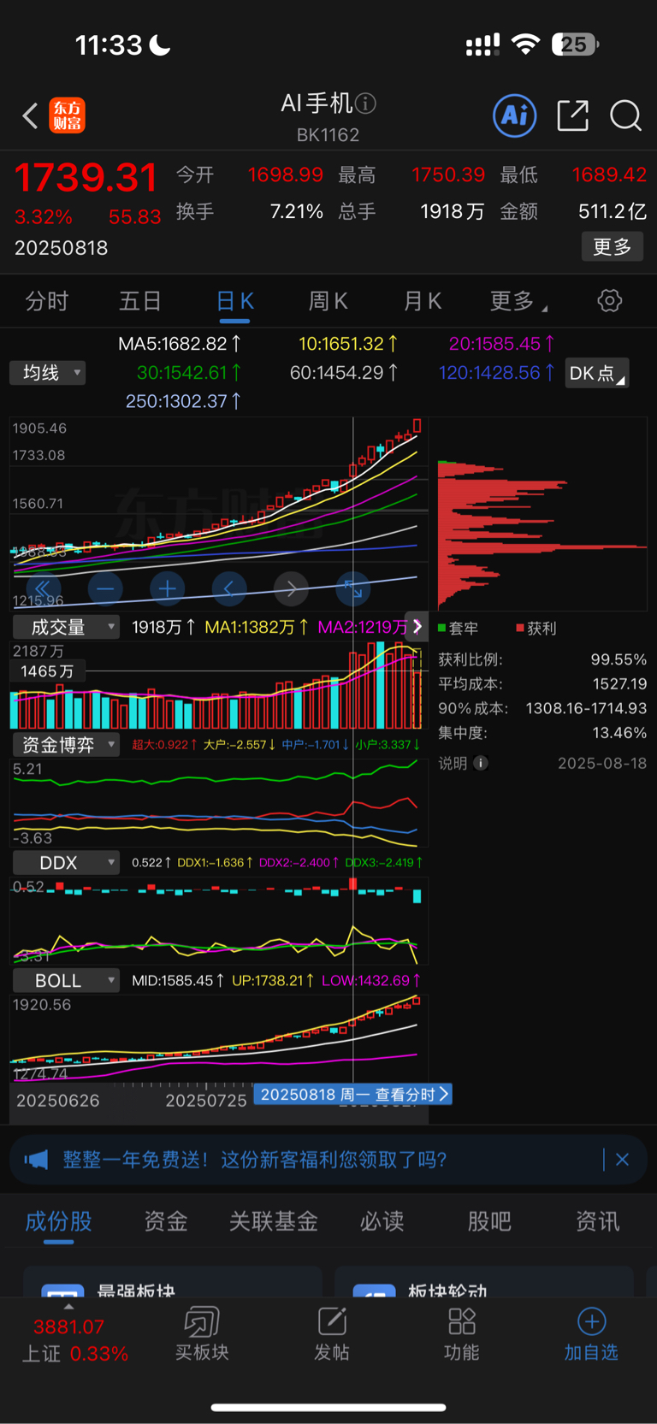The height and width of the screenshot is (1424, 657).
Task: Tap the share export icon
Action: 572,115
